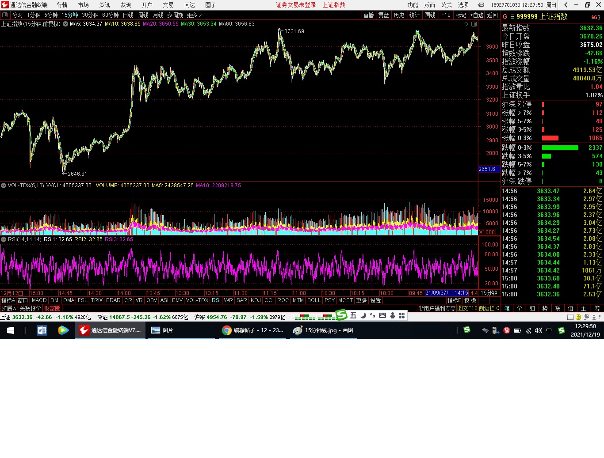Select the 60分钟 period
The image size is (604, 458).
pos(111,15)
